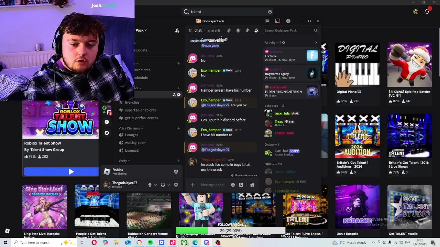The image size is (440, 247).
Task: Open Dan's Karaoke game thumbnail
Action: 357,207
